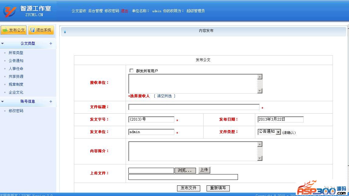This screenshot has height=196, width=349.
Task: Click the 发布公文 form heading
Action: [203, 60]
